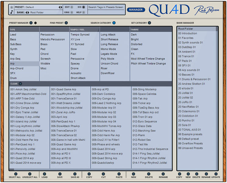Click the previous/next preset arrows

pos(60,7)
